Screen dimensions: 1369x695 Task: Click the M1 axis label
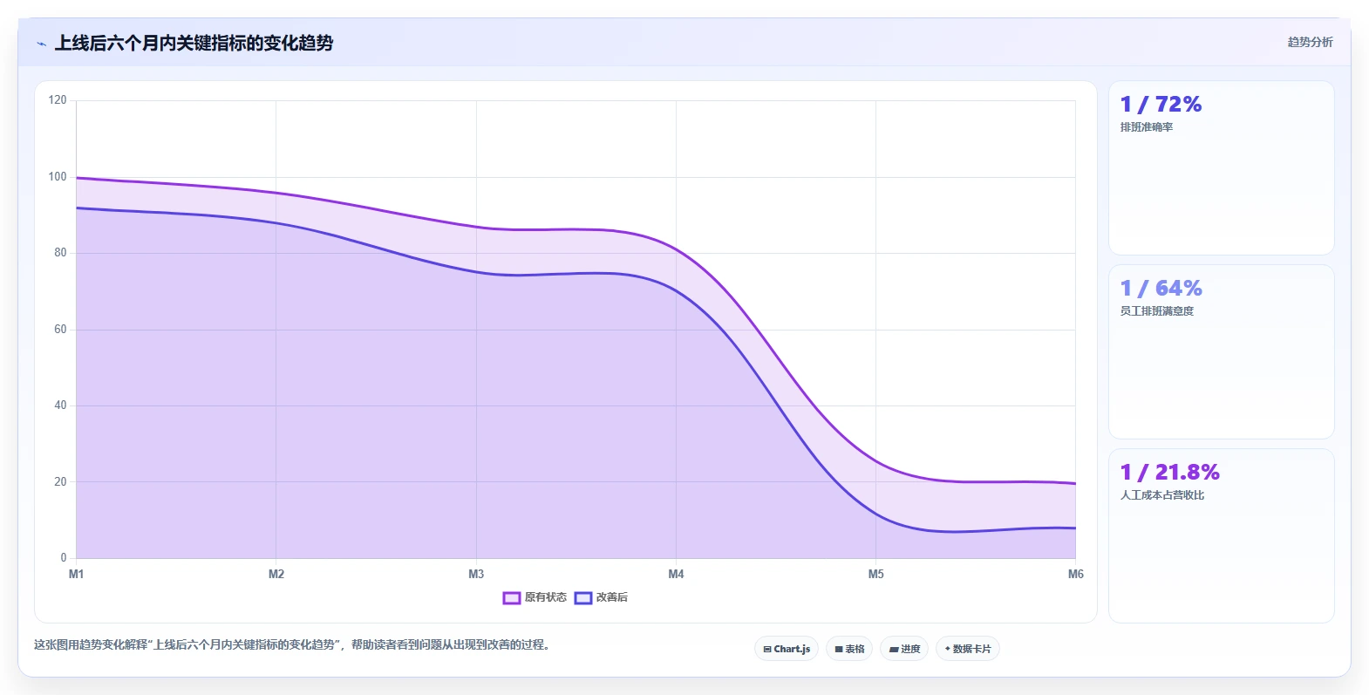click(x=77, y=574)
